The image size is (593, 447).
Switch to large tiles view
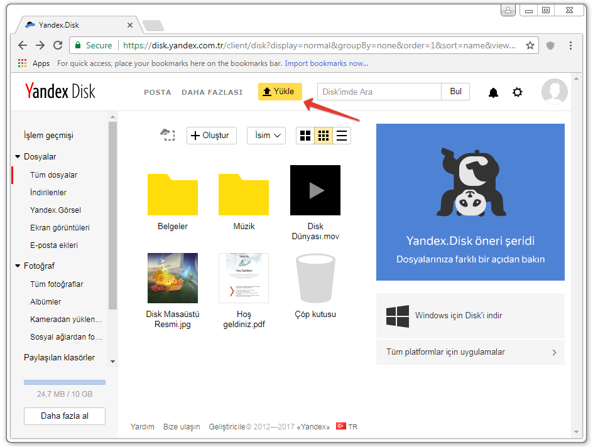pos(305,136)
